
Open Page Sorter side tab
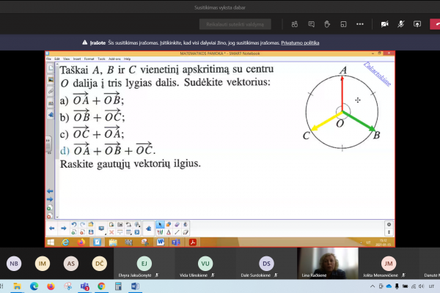51,68
